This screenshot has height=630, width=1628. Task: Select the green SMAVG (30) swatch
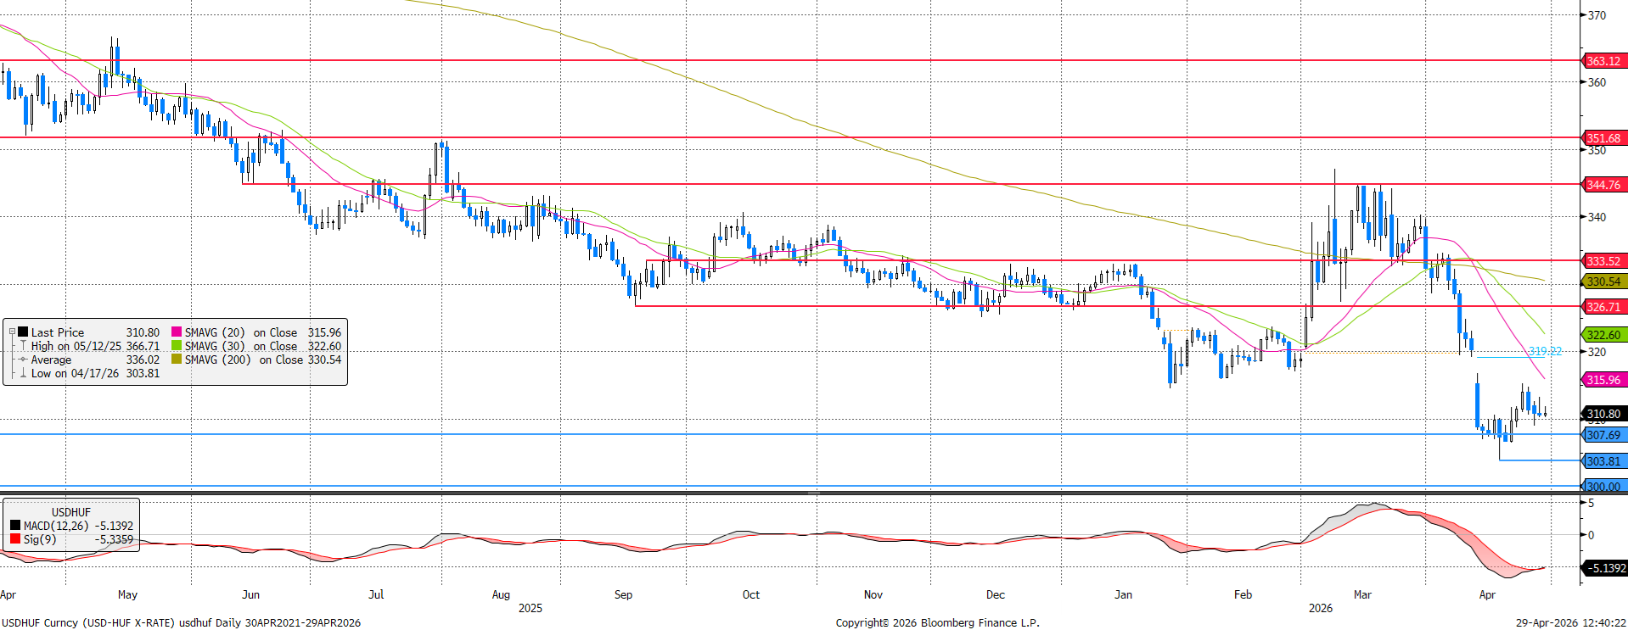177,346
